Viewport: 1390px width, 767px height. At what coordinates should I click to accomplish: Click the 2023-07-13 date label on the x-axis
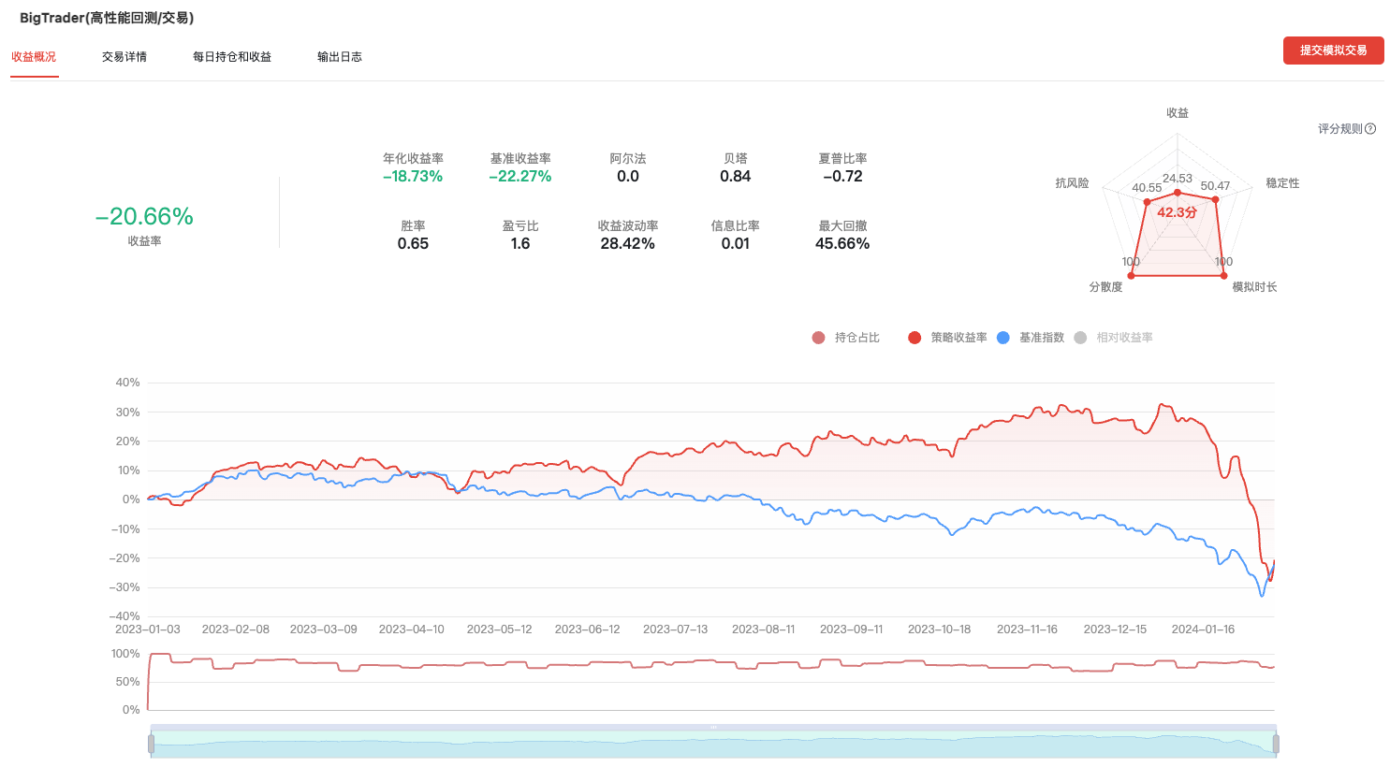pyautogui.click(x=675, y=630)
